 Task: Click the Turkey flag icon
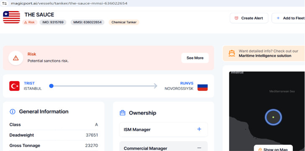(14, 86)
